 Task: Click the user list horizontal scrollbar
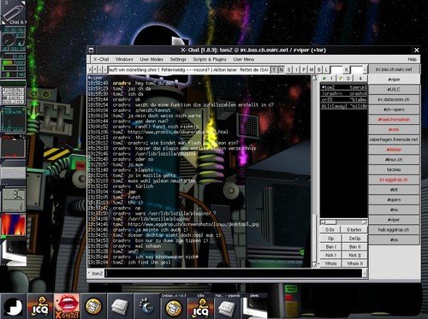point(343,222)
